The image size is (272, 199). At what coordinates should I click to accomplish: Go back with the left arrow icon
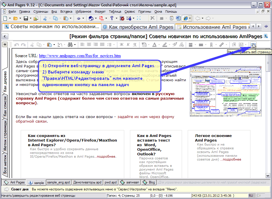[198, 18]
